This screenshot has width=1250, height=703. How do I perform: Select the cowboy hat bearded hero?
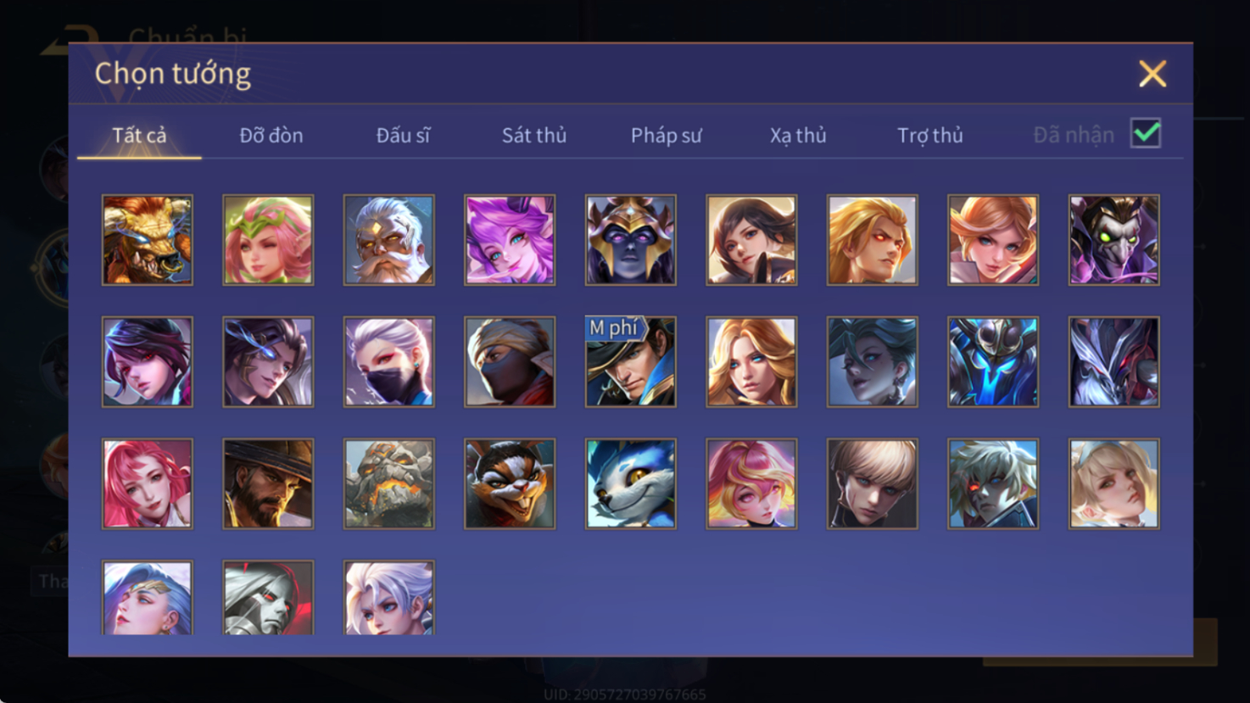(268, 484)
